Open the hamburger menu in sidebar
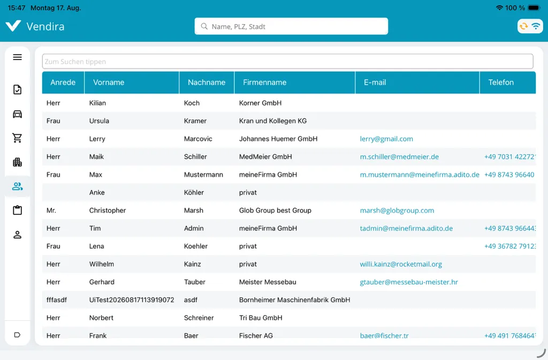This screenshot has width=548, height=360. pos(17,57)
